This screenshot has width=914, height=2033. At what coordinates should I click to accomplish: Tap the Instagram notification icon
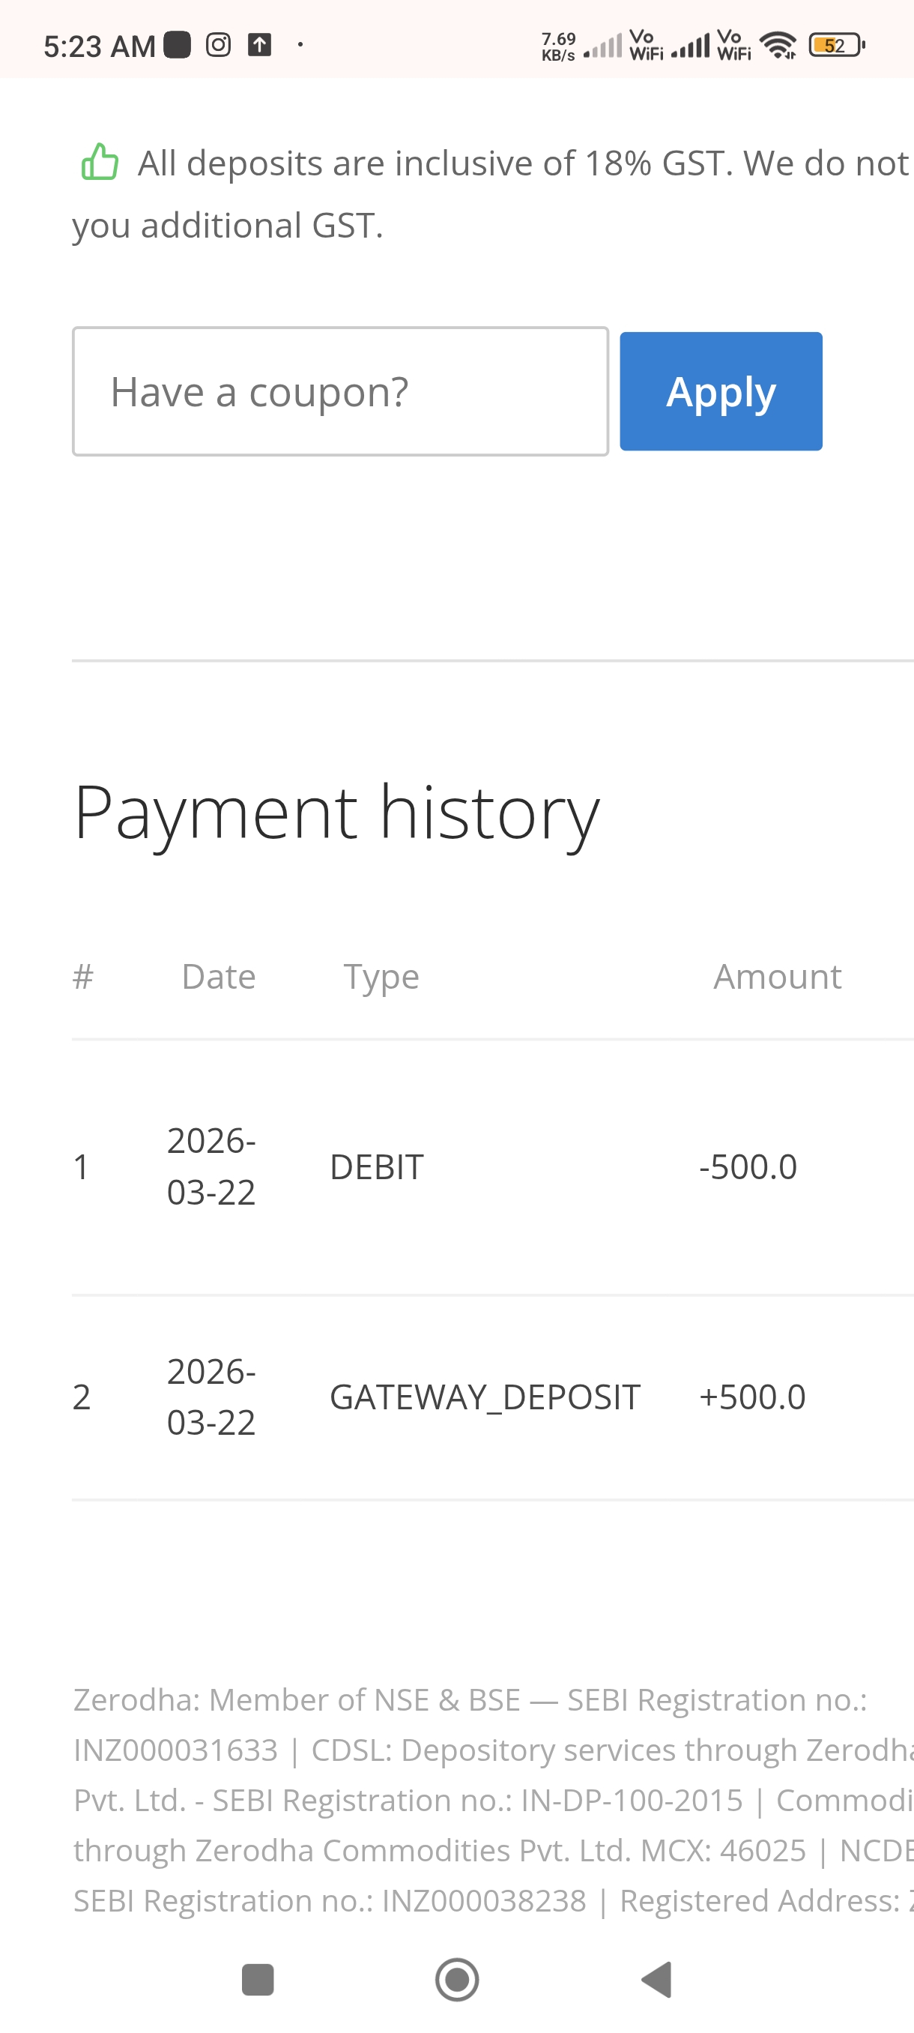(219, 45)
